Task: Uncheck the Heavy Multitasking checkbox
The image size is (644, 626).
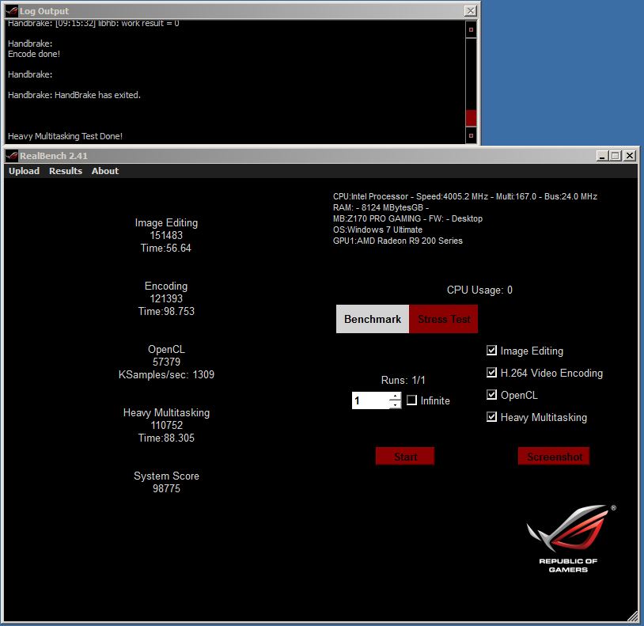Action: pyautogui.click(x=491, y=417)
